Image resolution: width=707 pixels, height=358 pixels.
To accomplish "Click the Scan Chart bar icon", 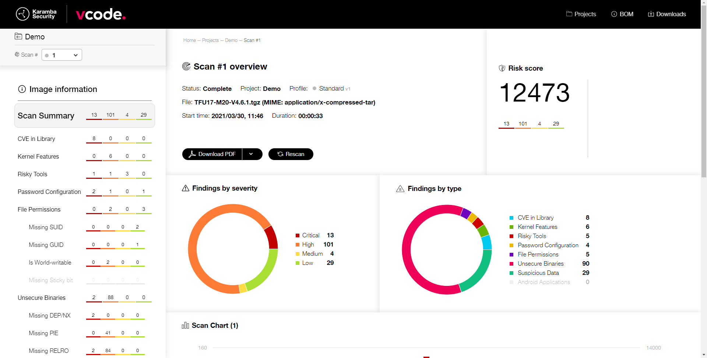I will (185, 325).
